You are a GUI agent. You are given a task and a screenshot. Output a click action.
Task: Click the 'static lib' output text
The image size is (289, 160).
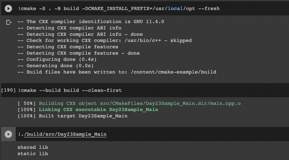coord(33,154)
